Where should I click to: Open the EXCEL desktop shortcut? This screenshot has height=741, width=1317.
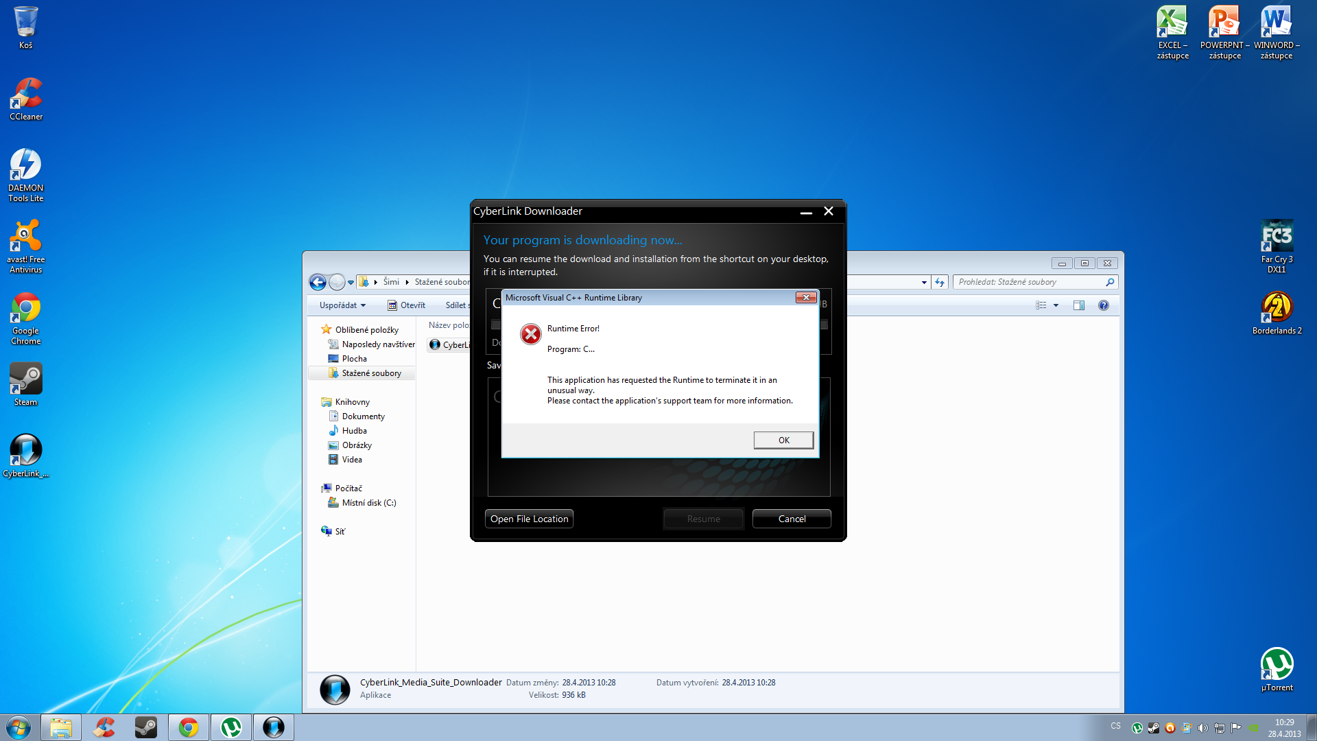coord(1172,33)
